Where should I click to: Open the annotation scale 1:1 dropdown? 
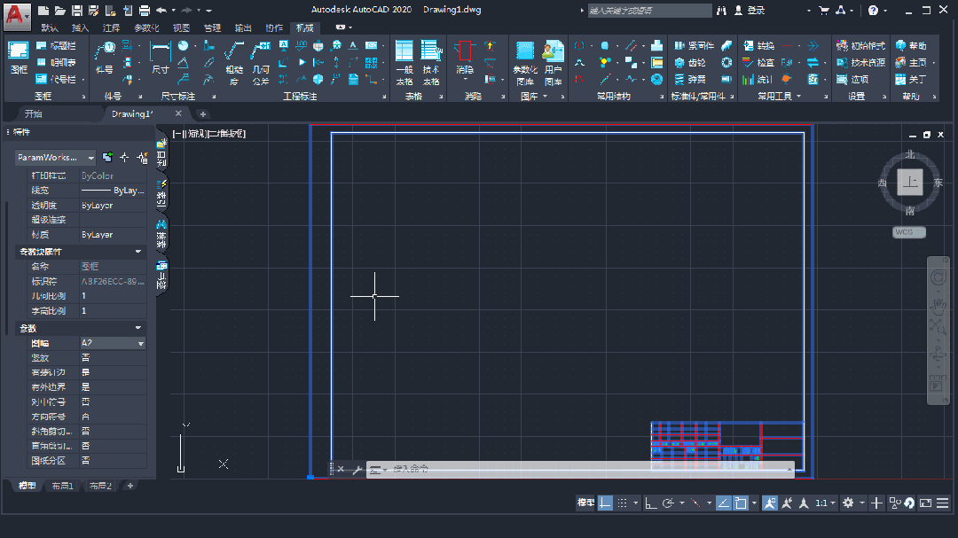pyautogui.click(x=825, y=503)
